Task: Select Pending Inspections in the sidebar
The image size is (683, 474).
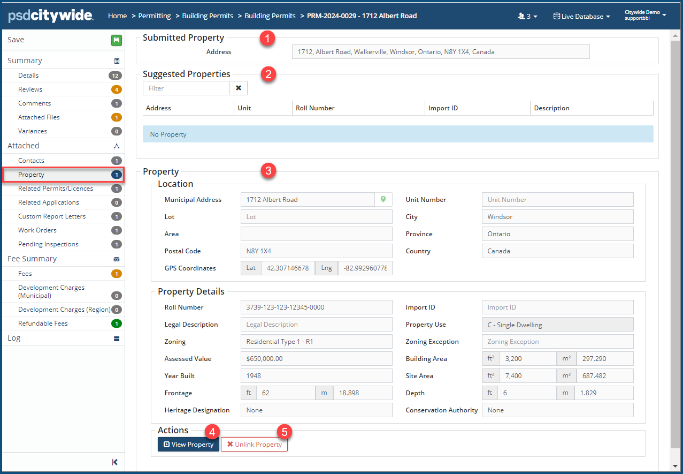Action: (48, 244)
